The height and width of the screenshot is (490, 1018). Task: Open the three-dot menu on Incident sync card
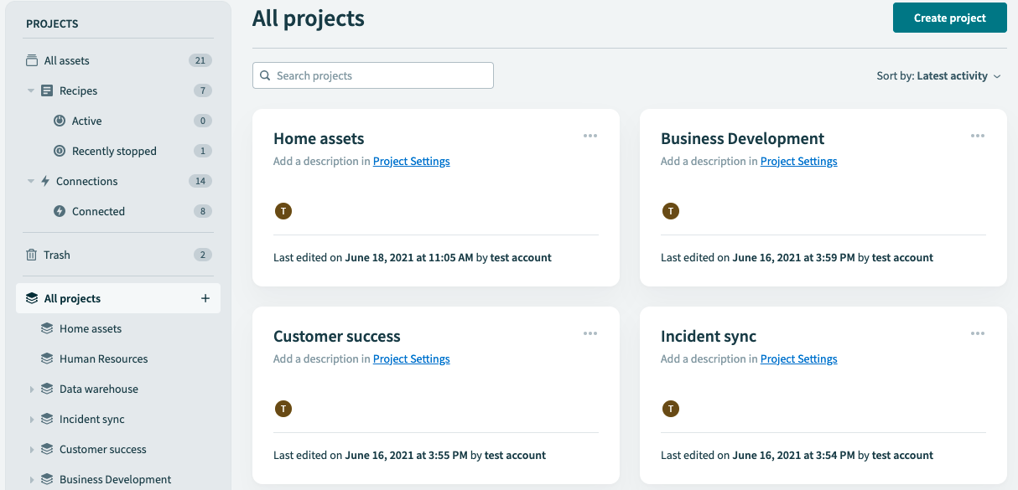[978, 333]
